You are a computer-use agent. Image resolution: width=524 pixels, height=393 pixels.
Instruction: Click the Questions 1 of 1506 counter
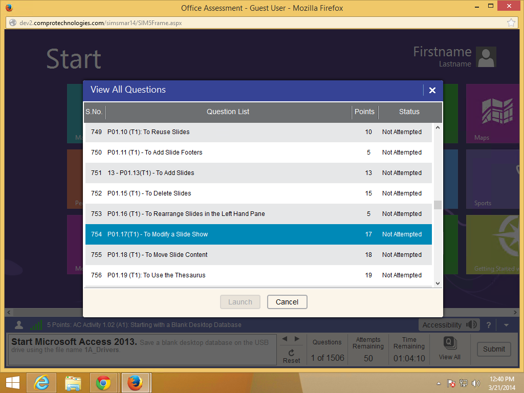coord(327,358)
